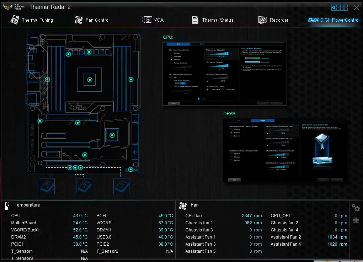Click the Assistant Fan 3 label

coord(201,244)
